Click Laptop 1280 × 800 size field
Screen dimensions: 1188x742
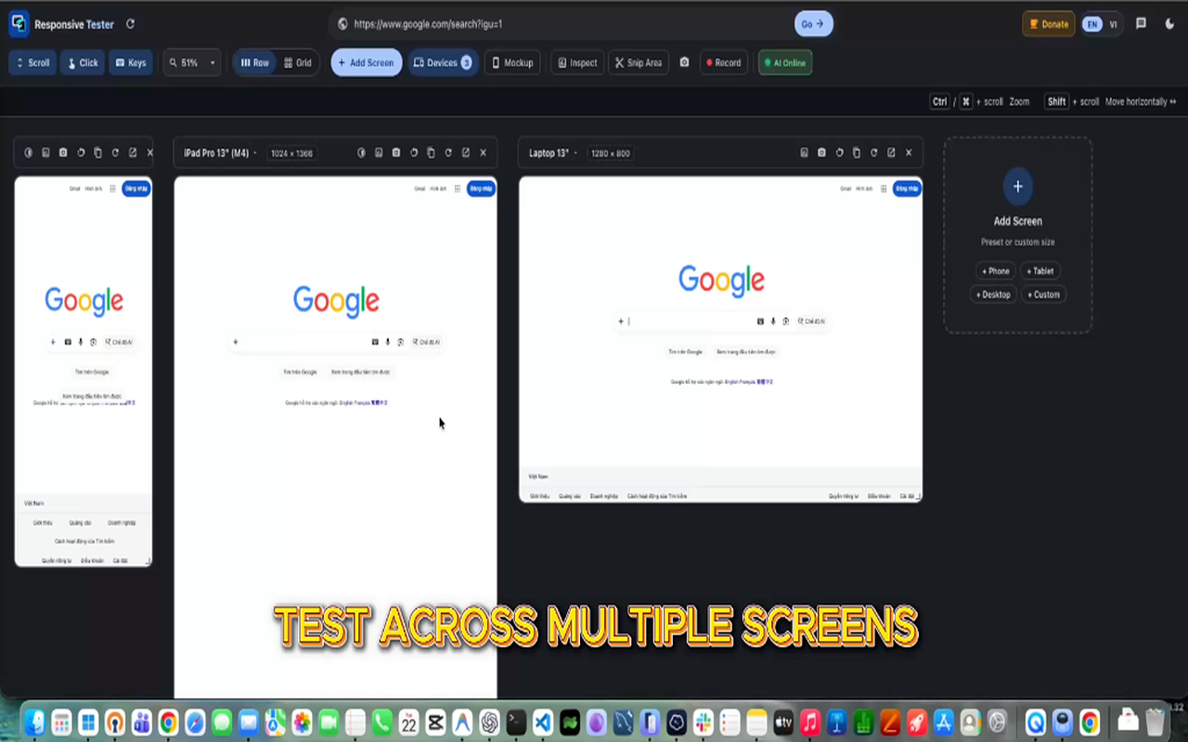(611, 153)
